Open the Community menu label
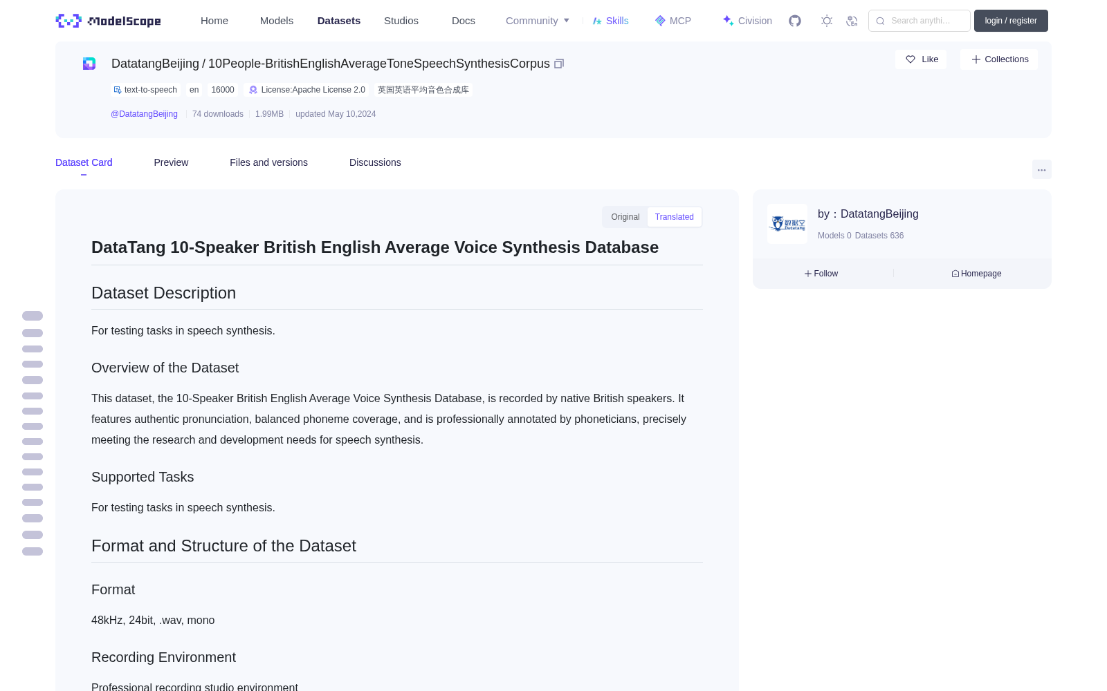Viewport: 1107px width, 691px height. tap(531, 21)
